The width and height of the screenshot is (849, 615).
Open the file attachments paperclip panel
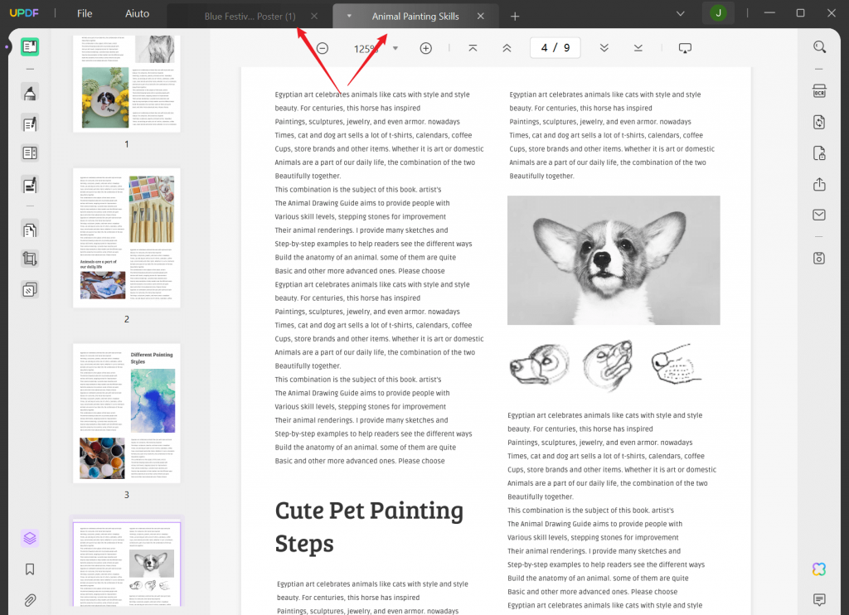(x=30, y=599)
